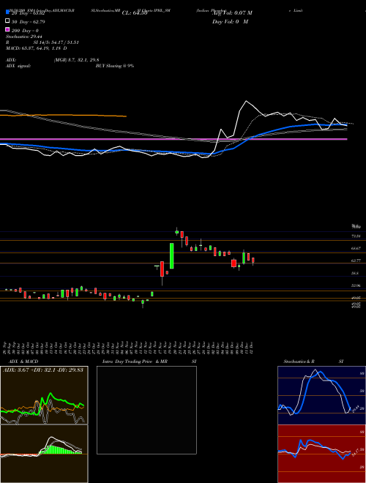Click the 'ADX & MACD' panel title

pos(23,362)
